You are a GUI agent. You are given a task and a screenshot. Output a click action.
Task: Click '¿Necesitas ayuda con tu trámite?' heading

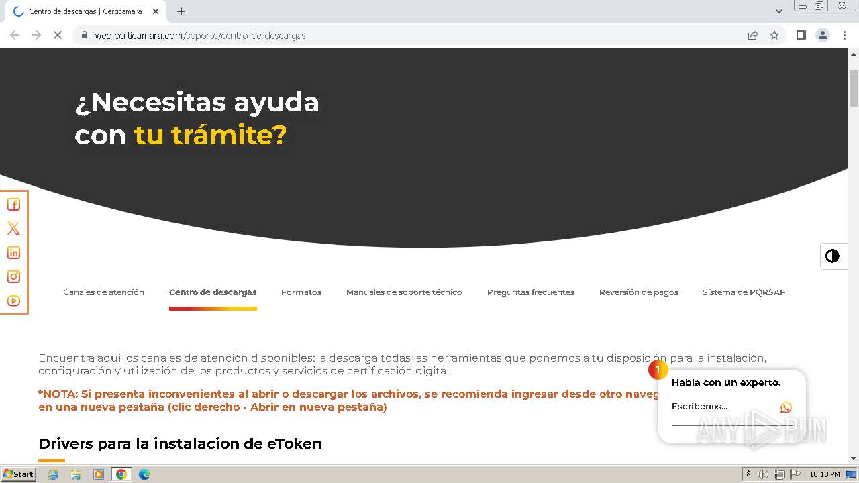pos(197,119)
